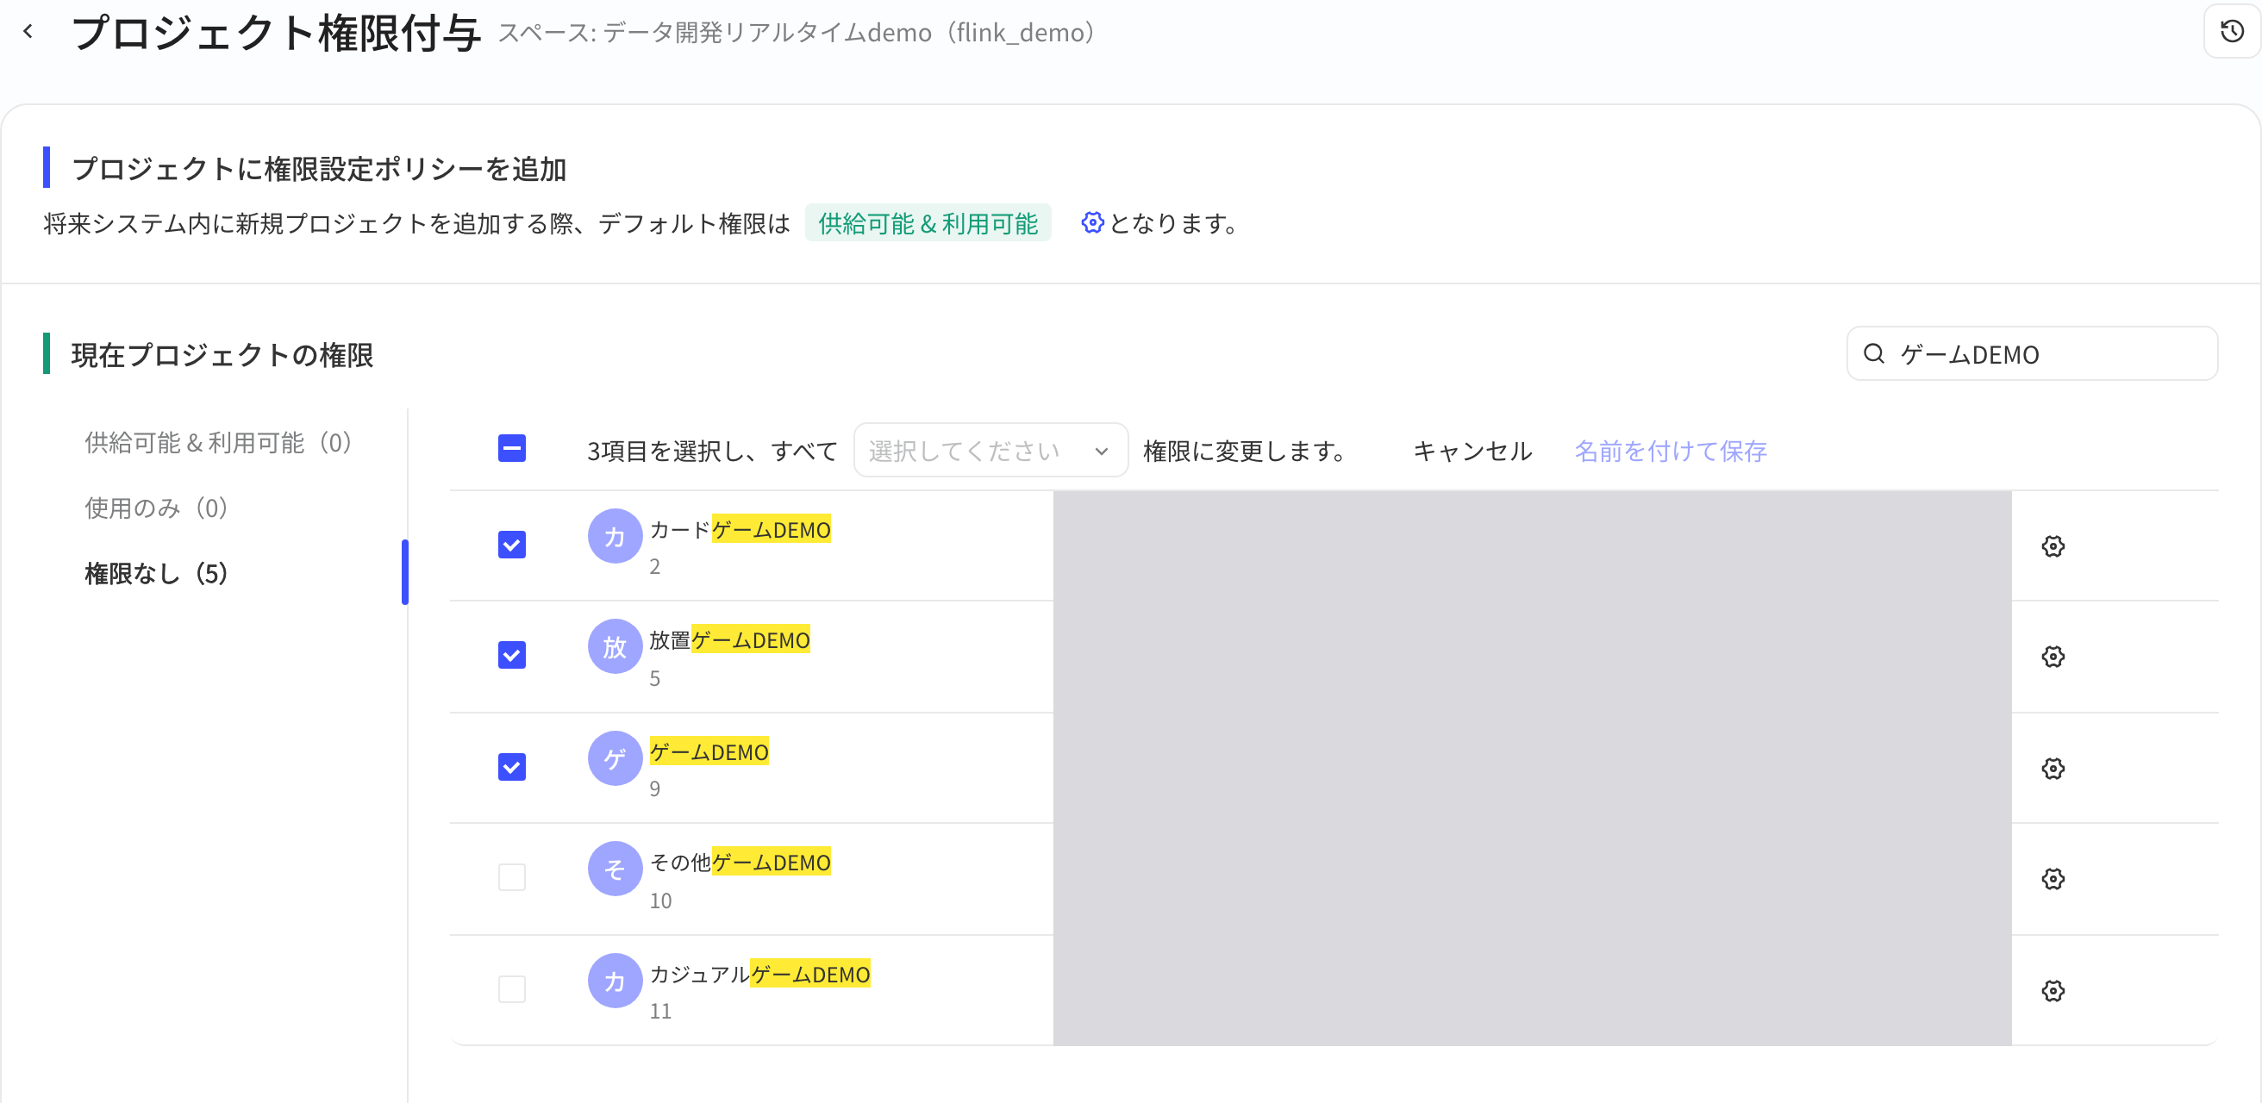Check the その他ゲームDEMO checkbox

[512, 877]
